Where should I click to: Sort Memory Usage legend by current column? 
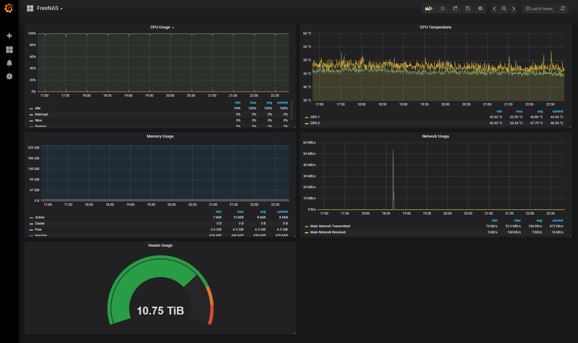282,212
